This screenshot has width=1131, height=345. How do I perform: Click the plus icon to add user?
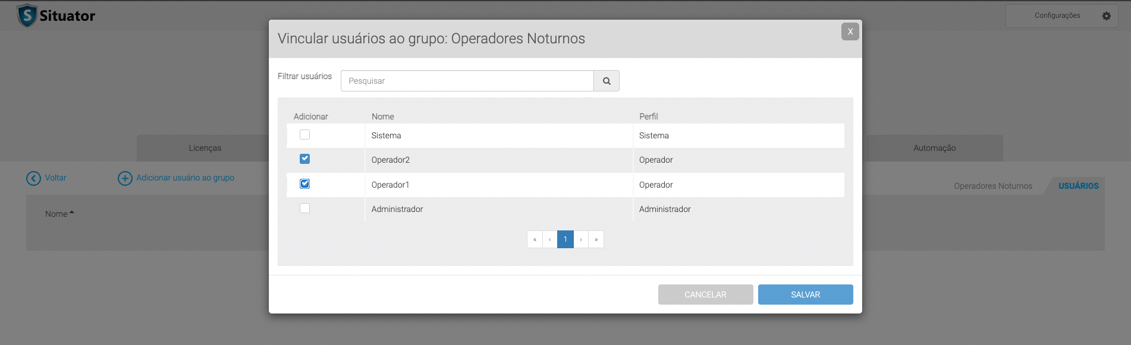click(x=125, y=178)
